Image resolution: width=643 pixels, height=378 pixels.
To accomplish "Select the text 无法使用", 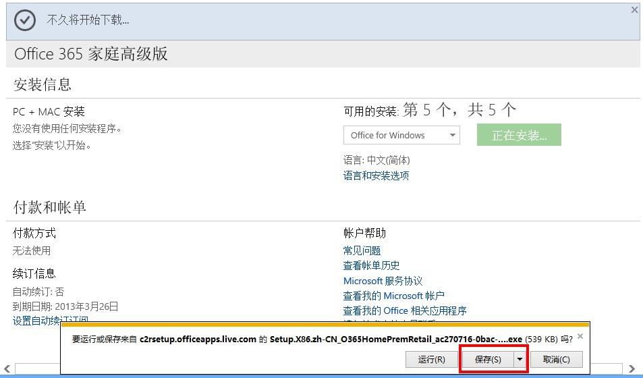I will (x=32, y=250).
